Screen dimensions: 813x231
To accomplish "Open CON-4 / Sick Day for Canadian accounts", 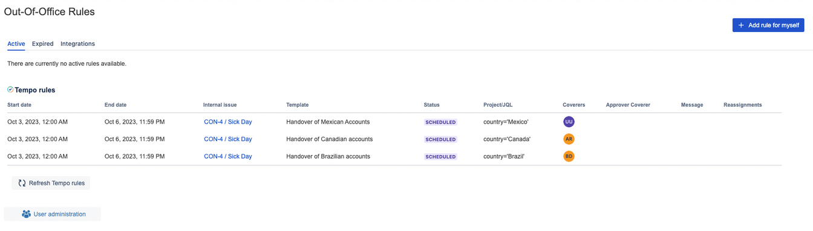I will 228,139.
